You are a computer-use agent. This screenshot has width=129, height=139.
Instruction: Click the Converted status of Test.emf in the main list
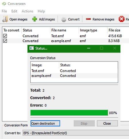click(x=30, y=36)
